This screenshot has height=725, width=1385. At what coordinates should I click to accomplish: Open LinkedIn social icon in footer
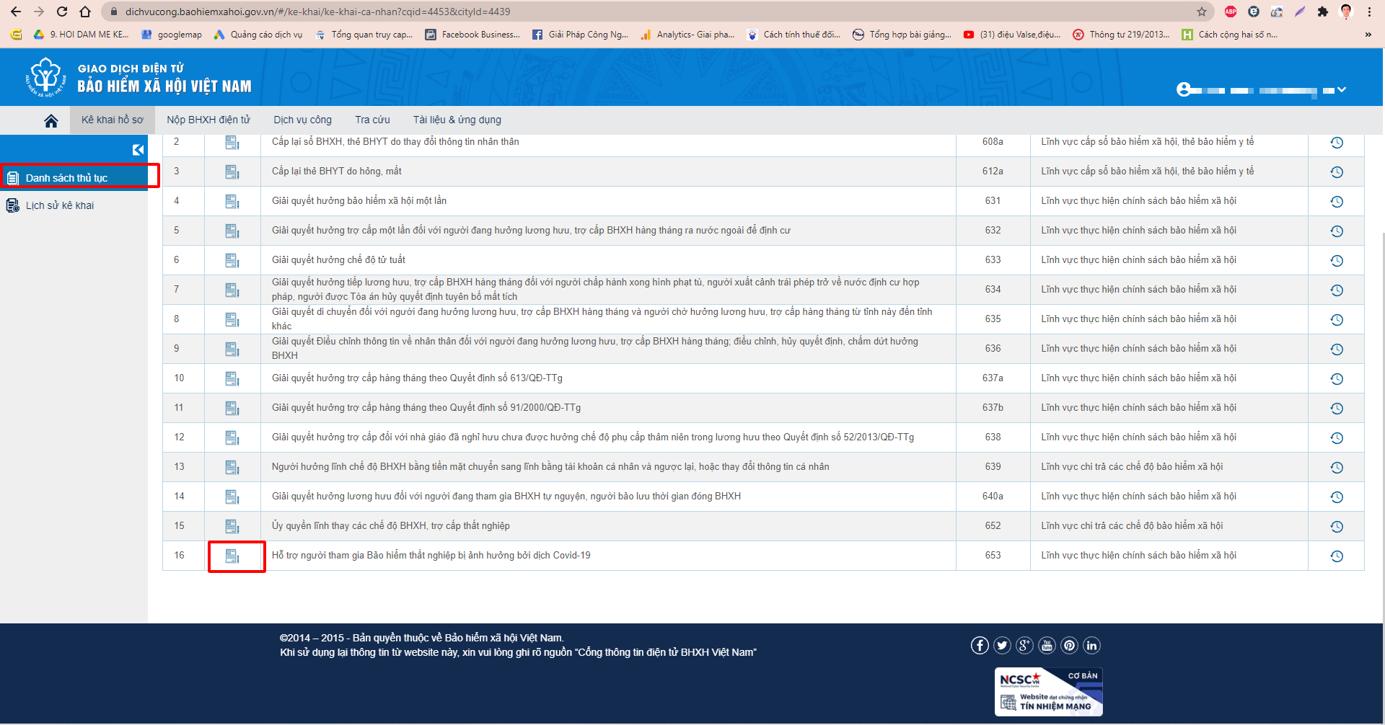click(x=1091, y=646)
